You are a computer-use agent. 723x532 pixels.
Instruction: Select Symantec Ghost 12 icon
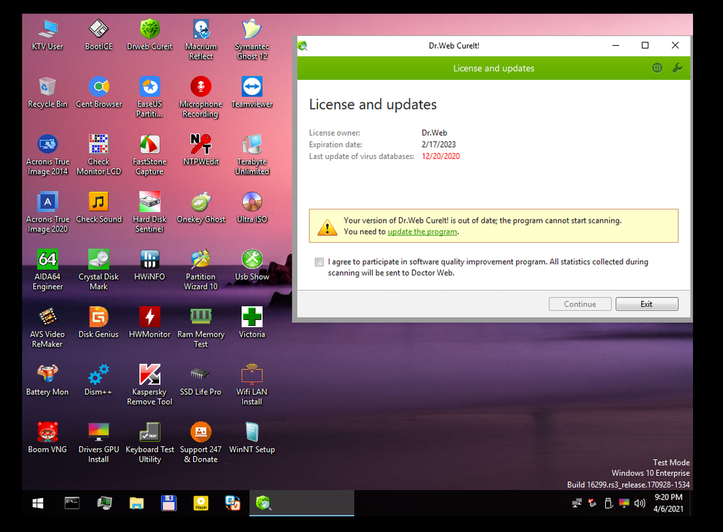click(252, 40)
